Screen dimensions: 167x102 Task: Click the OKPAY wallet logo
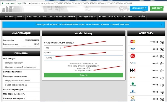click(x=133, y=77)
